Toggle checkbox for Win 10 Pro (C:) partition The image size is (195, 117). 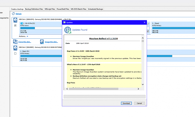pyautogui.click(x=15, y=25)
